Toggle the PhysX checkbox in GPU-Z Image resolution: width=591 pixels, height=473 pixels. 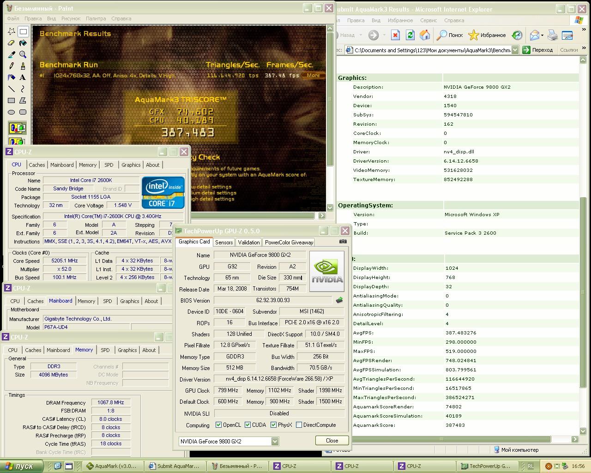click(274, 425)
